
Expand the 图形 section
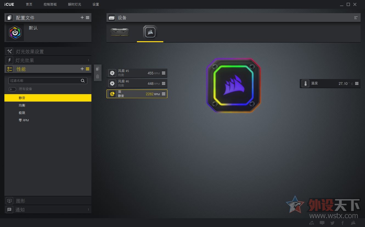click(x=48, y=201)
